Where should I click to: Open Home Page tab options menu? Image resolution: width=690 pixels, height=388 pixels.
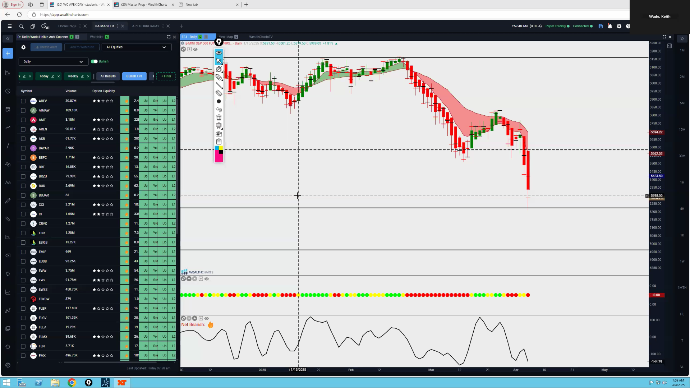(80, 26)
